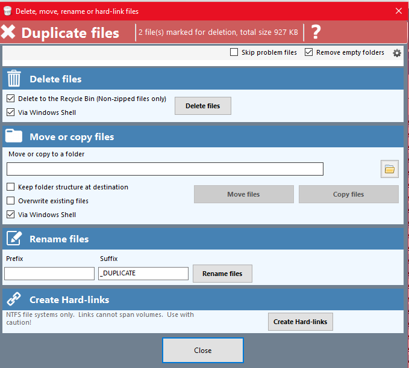This screenshot has width=409, height=368.
Task: Click the 'Prefix' label
Action: point(14,259)
